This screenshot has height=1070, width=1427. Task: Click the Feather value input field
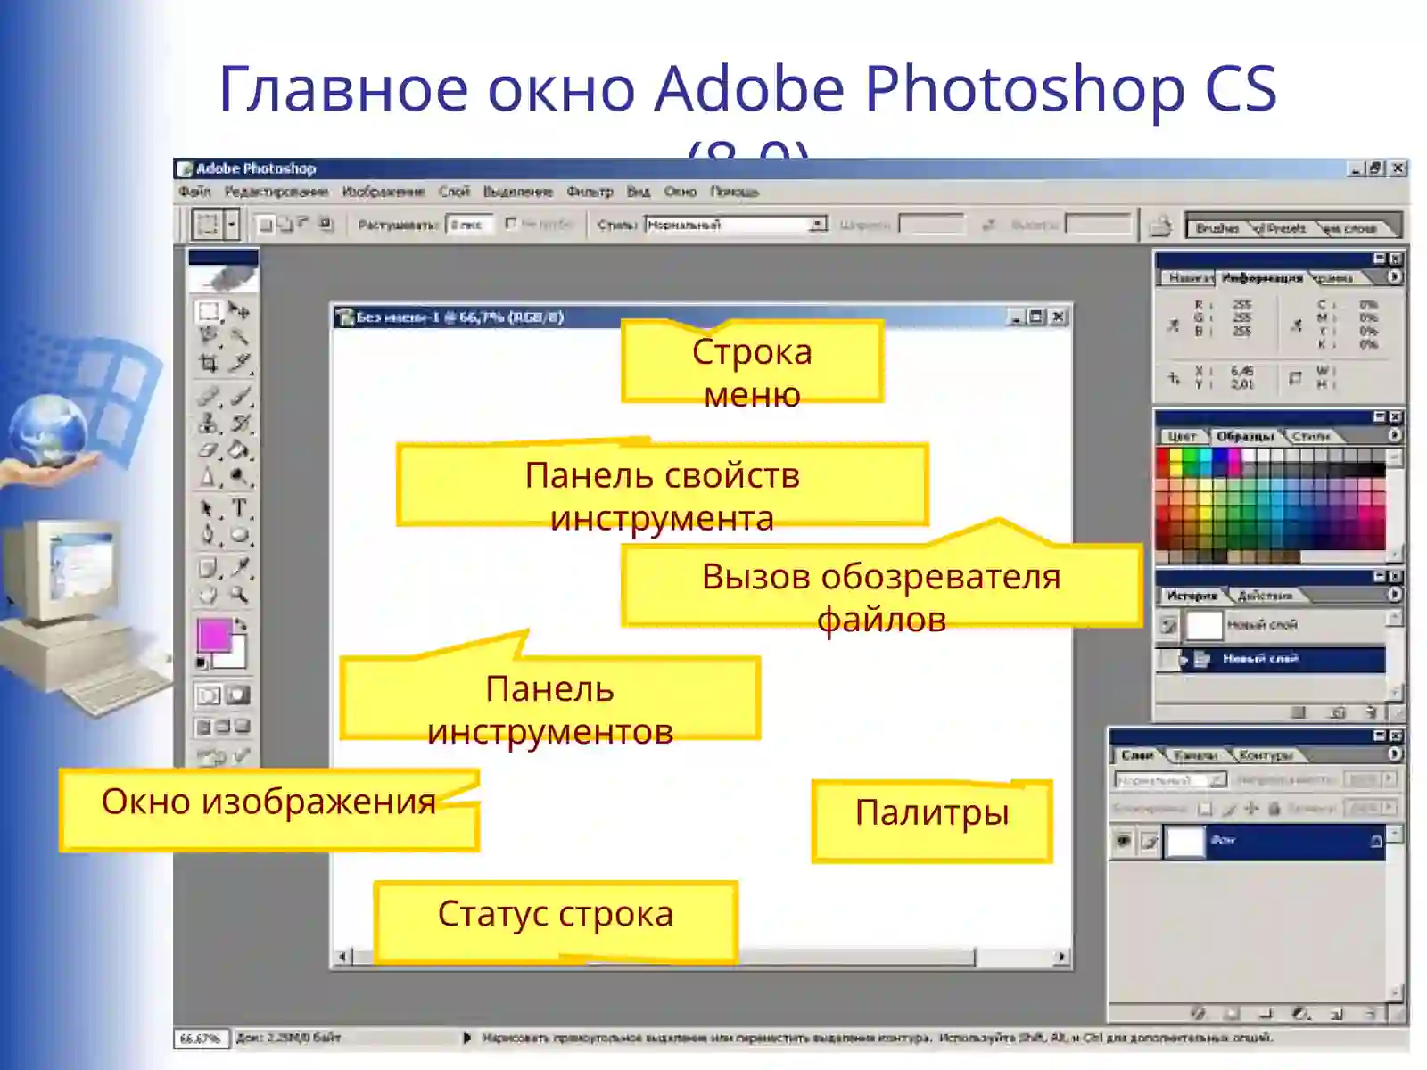[469, 225]
